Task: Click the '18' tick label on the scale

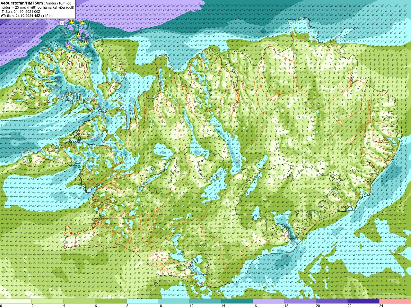Action: click(286, 306)
